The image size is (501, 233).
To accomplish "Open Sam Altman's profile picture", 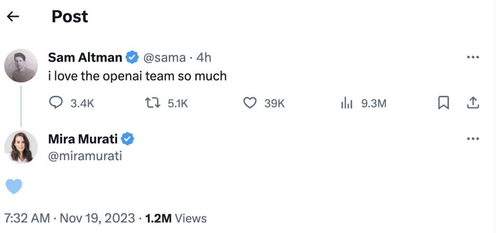I will click(21, 65).
